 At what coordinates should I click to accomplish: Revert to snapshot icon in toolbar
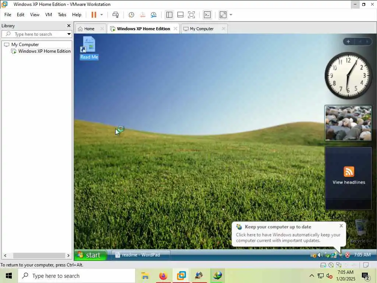pos(142,15)
